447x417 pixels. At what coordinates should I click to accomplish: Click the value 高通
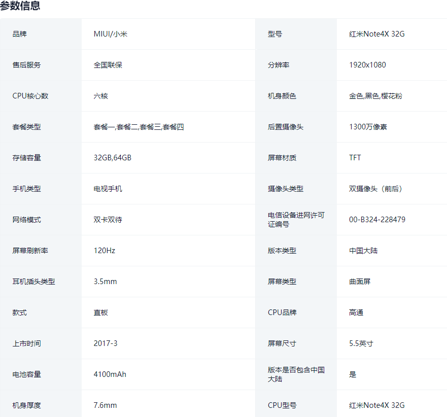tap(356, 312)
